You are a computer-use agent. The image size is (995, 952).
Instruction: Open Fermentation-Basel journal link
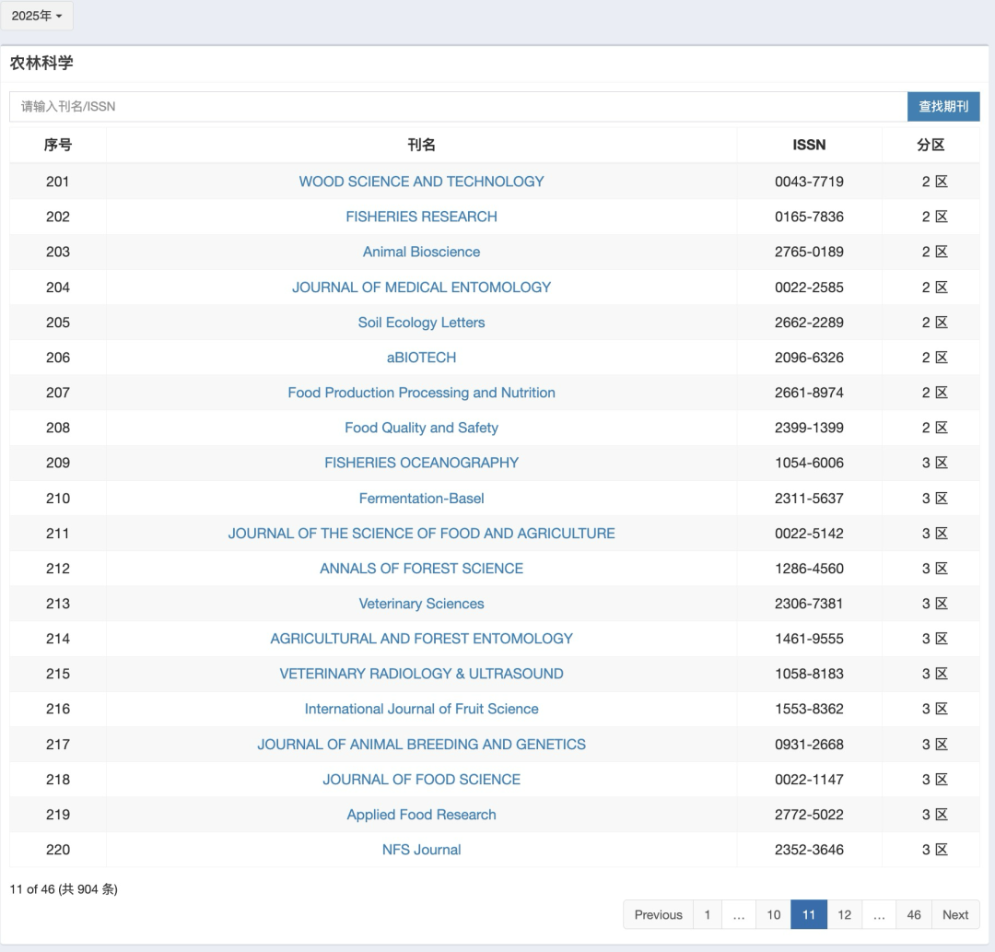(421, 499)
